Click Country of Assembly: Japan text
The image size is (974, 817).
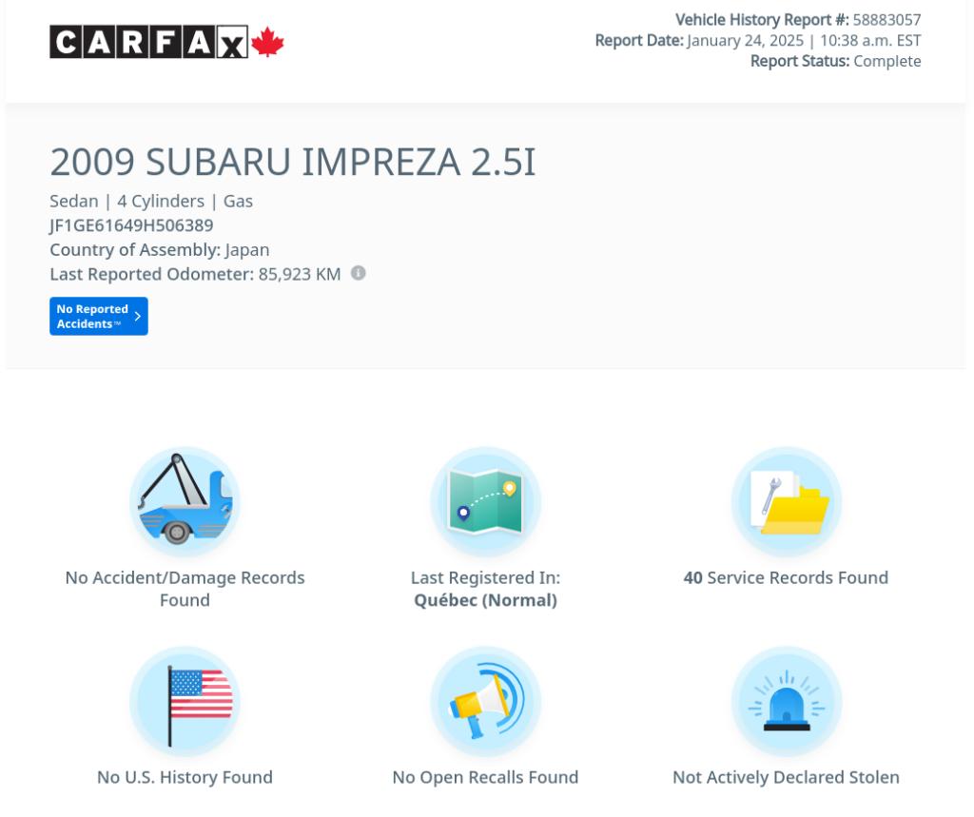160,250
